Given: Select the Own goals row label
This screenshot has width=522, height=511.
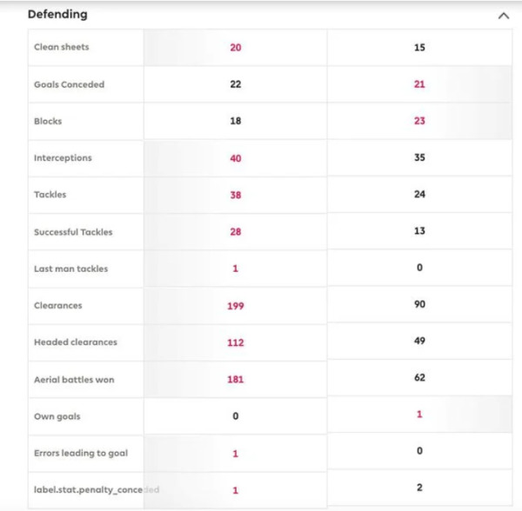Looking at the screenshot, I should coord(57,416).
